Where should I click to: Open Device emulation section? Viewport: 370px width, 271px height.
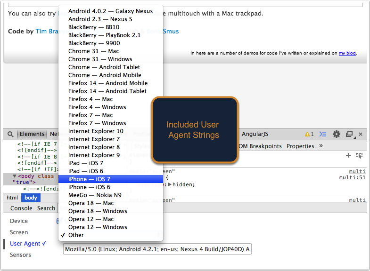click(x=19, y=221)
